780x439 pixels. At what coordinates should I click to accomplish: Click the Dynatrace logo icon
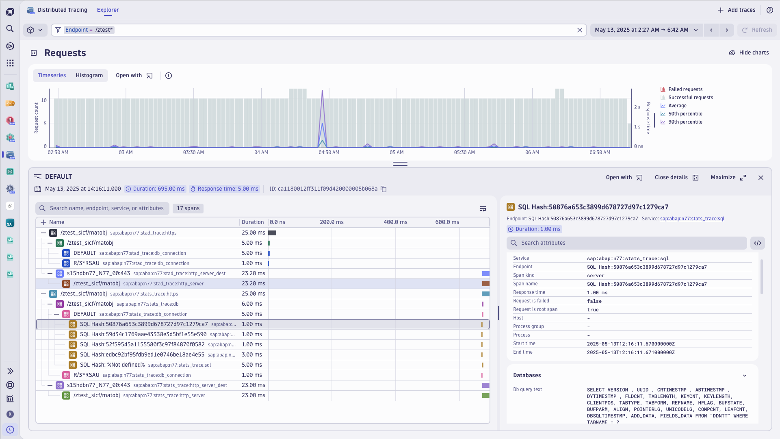(10, 11)
